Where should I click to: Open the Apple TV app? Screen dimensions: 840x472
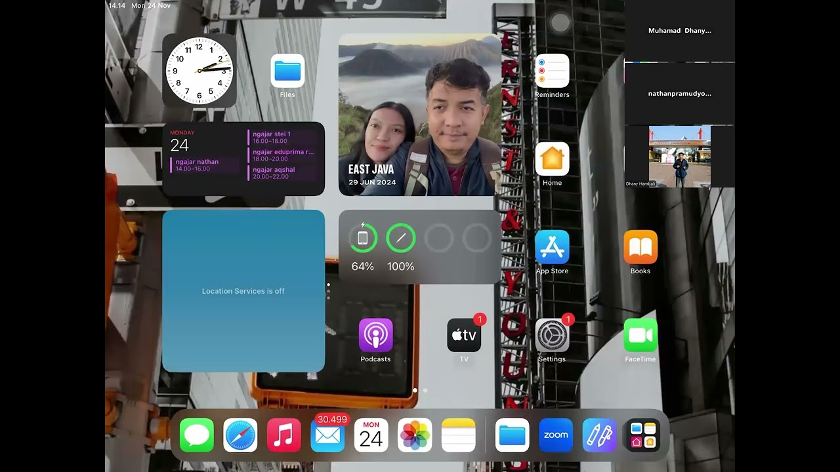[x=464, y=335]
